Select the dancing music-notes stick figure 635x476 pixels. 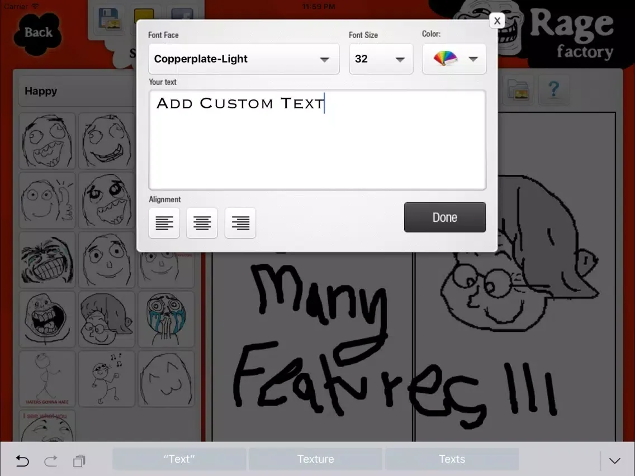(107, 379)
